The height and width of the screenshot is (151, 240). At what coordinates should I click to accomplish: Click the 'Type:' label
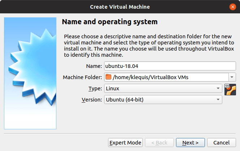click(95, 89)
